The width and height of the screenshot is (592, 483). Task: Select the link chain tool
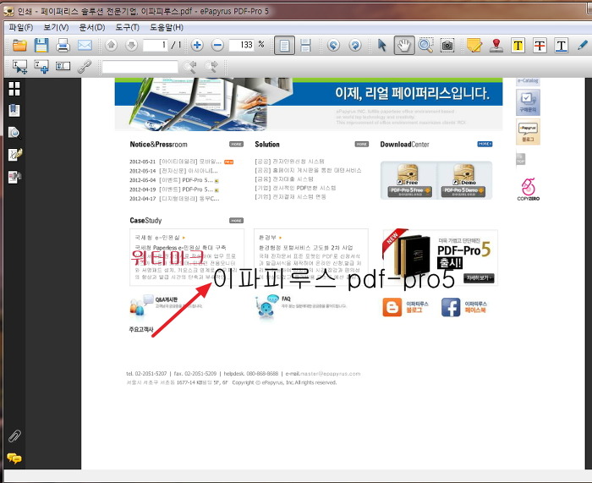(x=85, y=67)
